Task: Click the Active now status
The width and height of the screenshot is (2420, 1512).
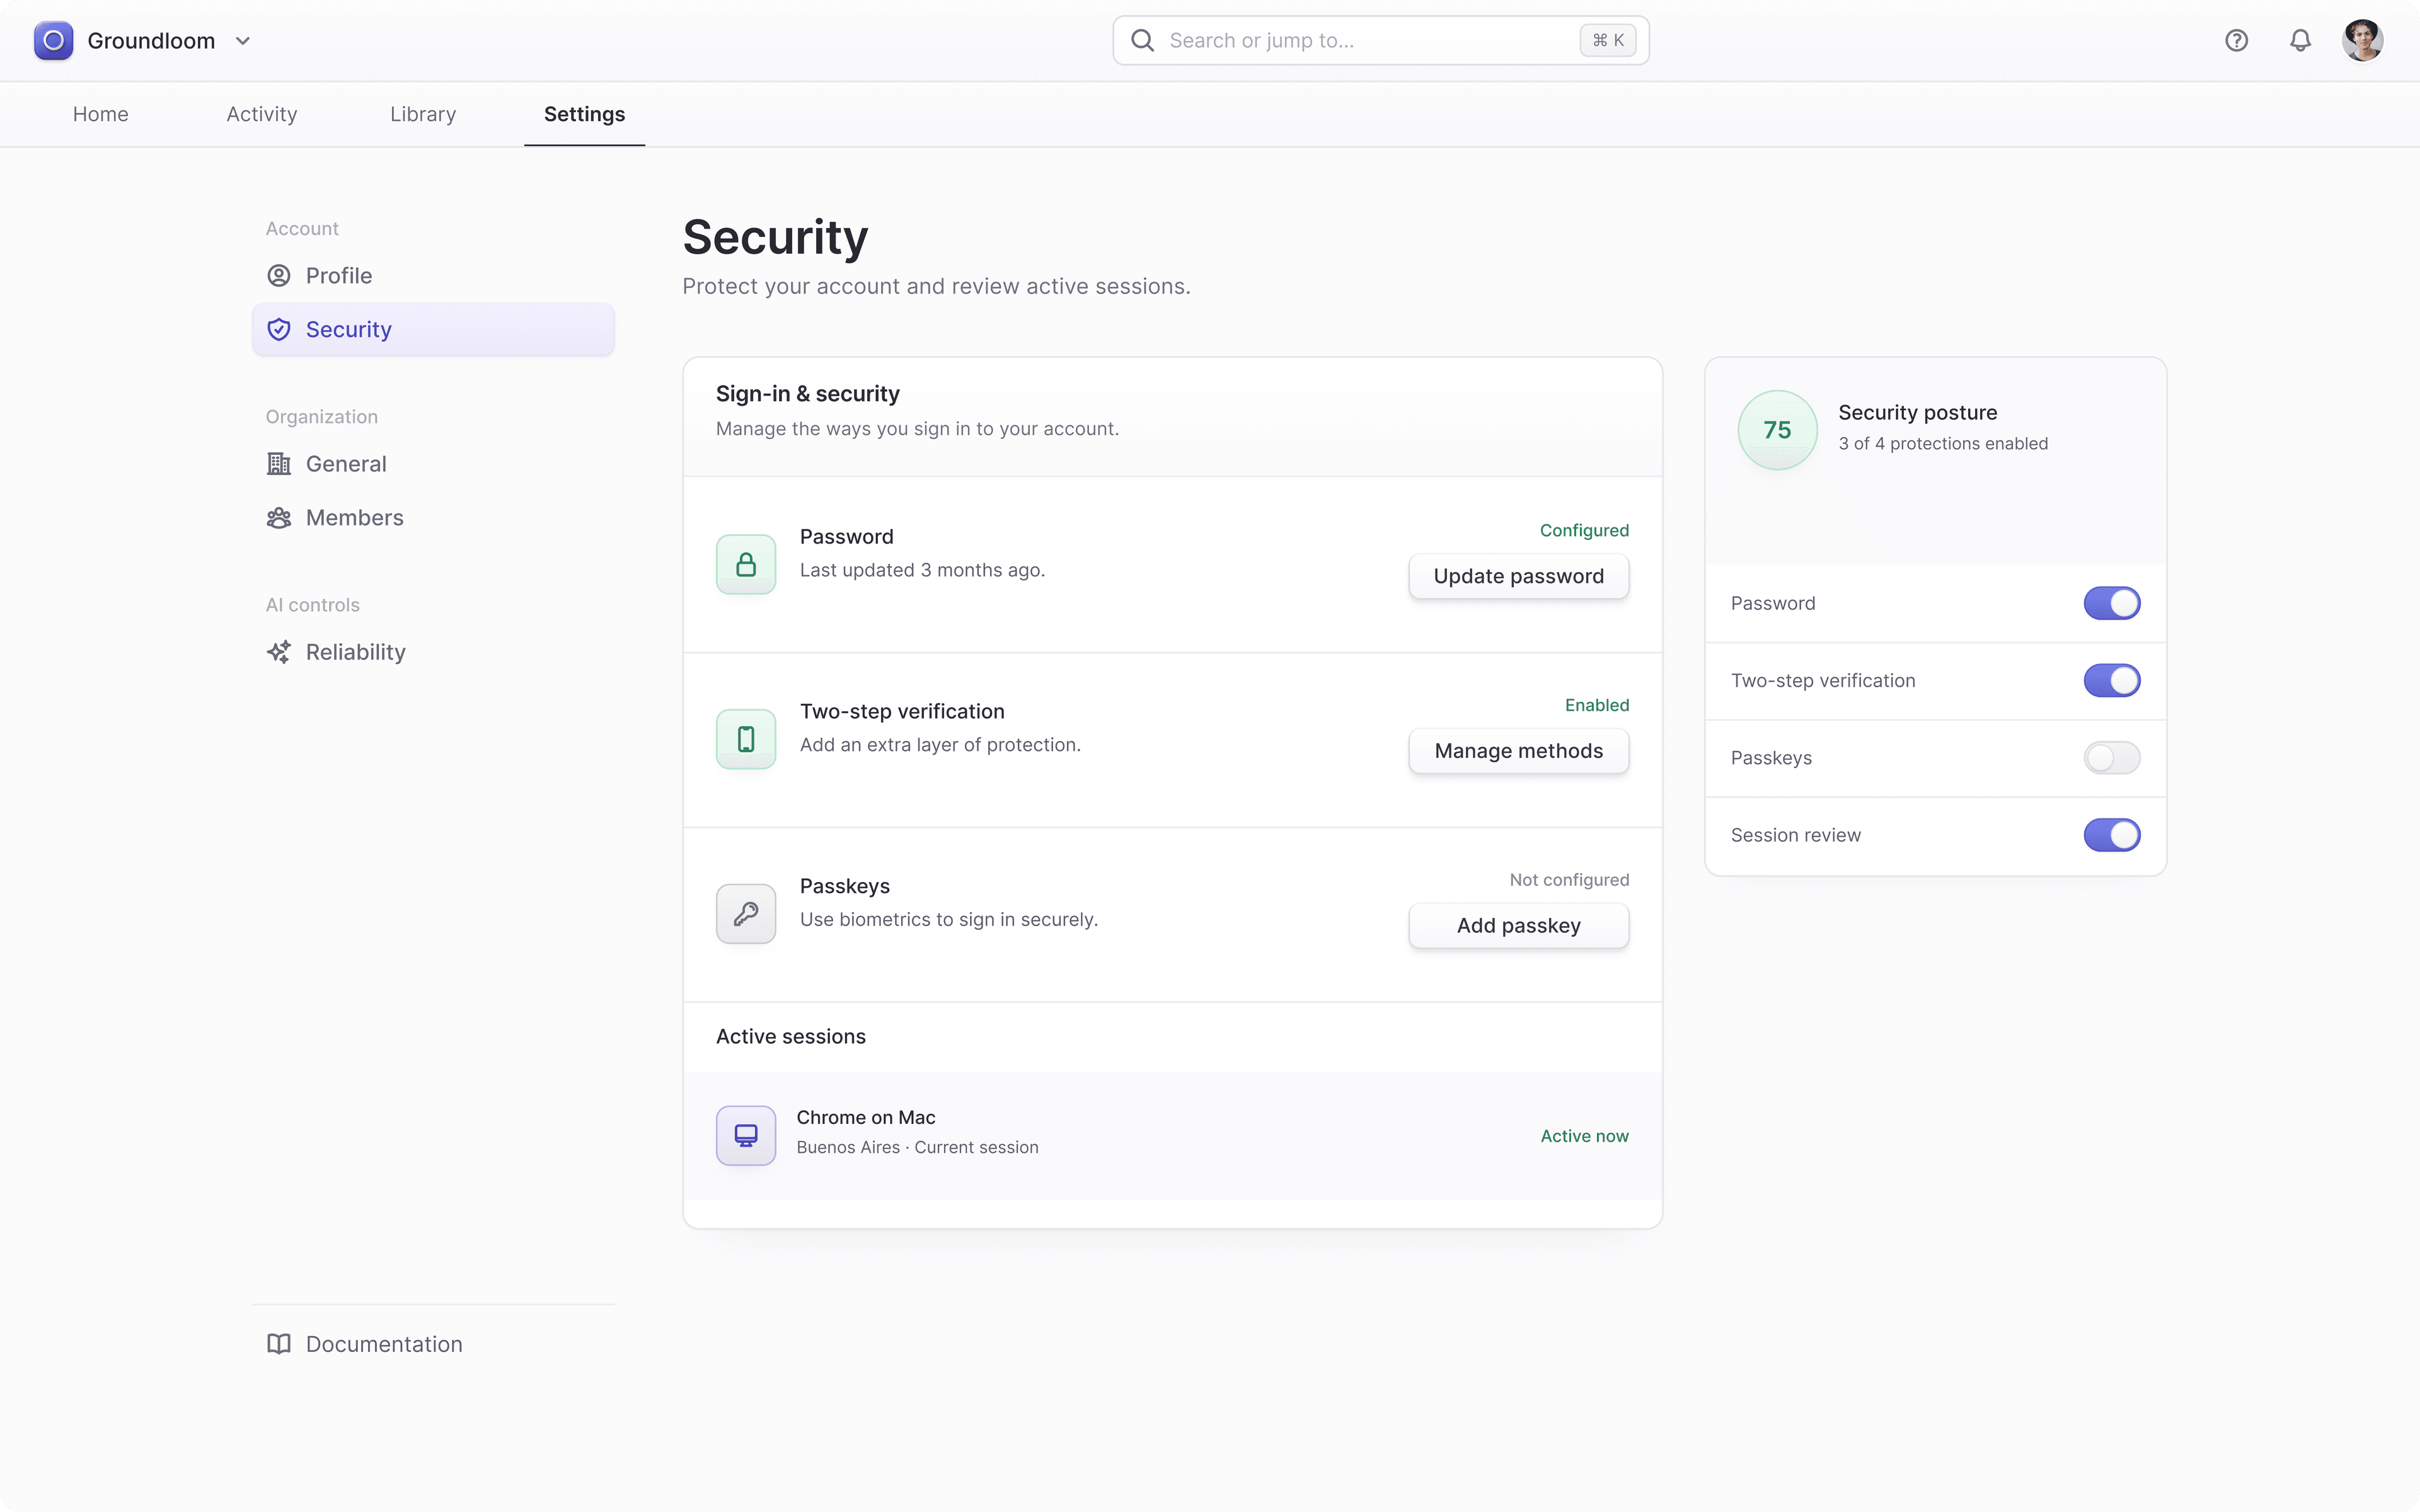Action: [x=1584, y=1136]
